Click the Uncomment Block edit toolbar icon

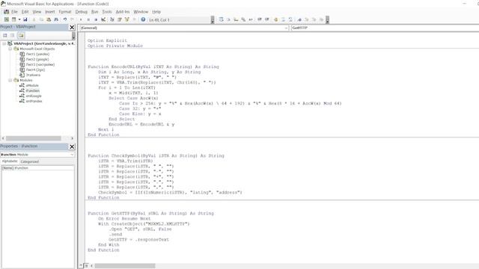pos(290,19)
